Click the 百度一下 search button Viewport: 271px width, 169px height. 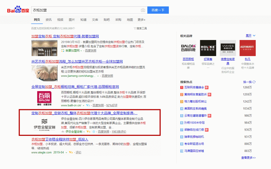158,10
